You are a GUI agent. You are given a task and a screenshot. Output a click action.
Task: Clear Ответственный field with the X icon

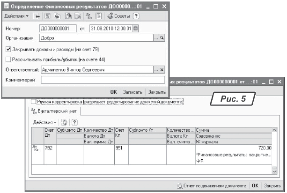[x=162, y=69]
